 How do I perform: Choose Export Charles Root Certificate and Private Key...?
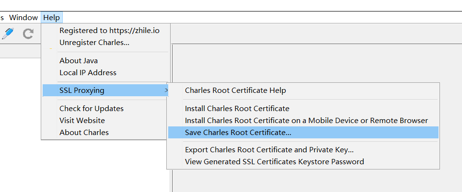(303, 150)
